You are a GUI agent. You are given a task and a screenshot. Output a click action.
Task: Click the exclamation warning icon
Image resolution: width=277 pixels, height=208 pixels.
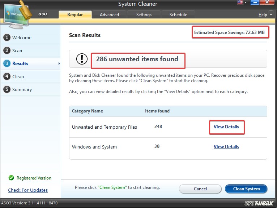82,59
